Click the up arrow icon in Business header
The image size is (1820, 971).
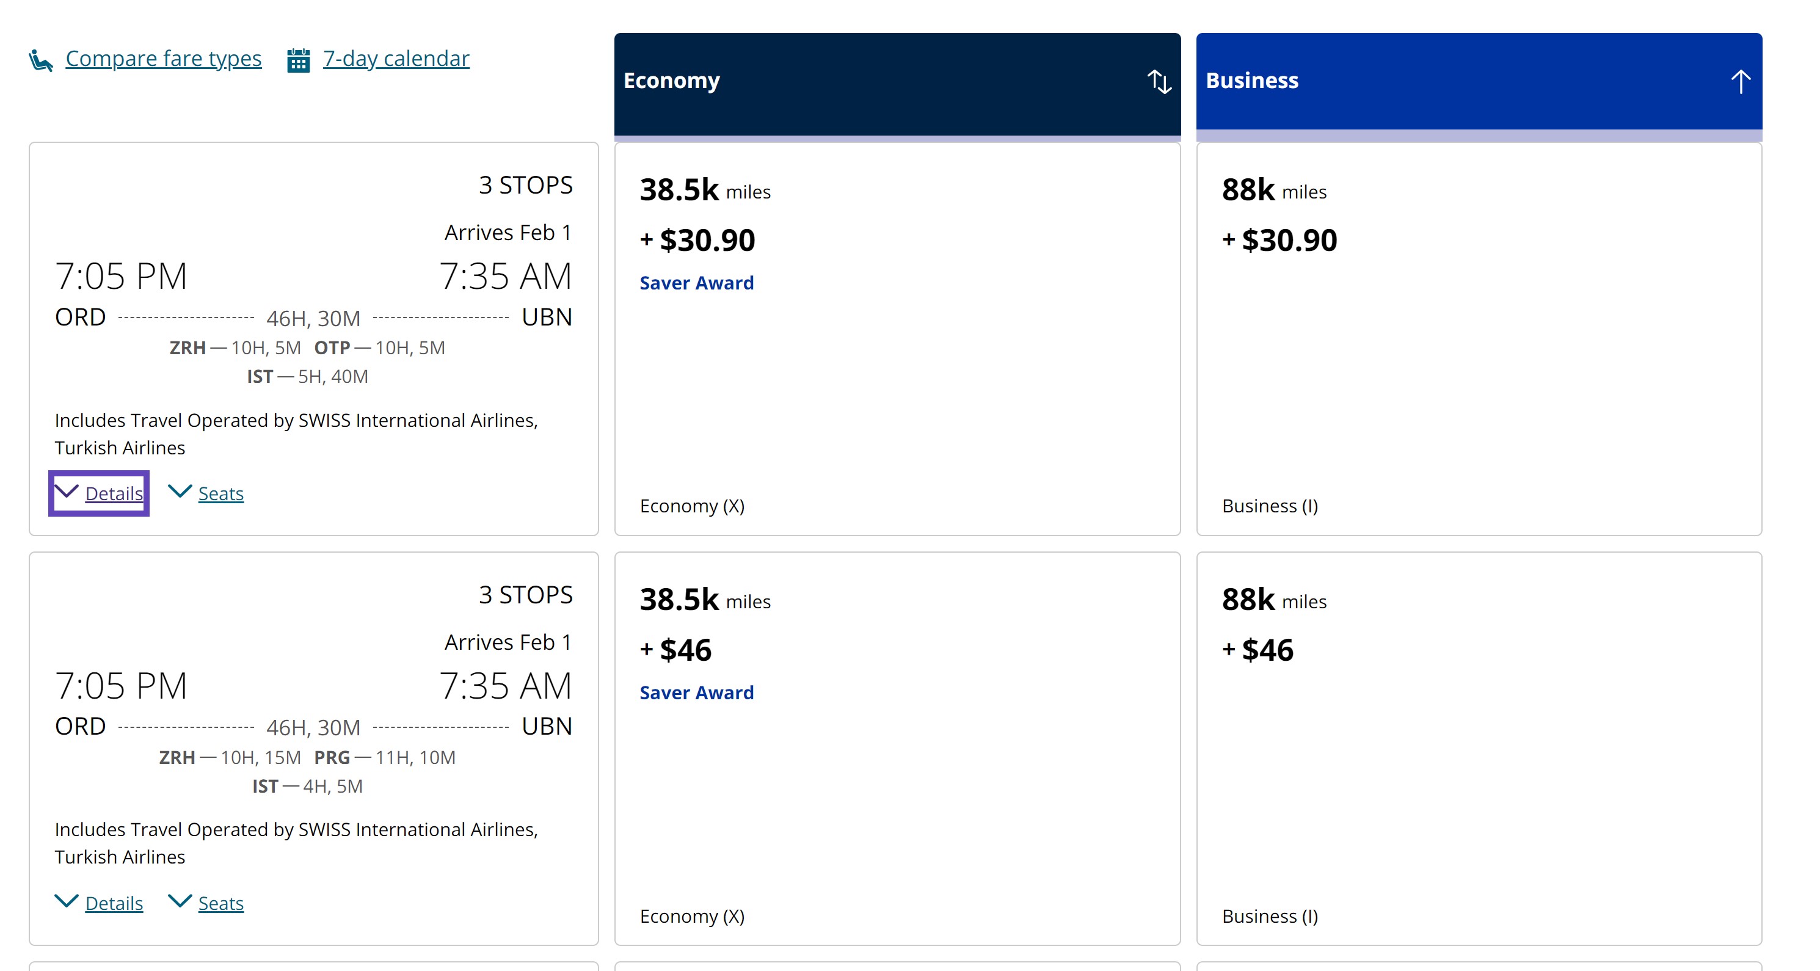coord(1740,81)
